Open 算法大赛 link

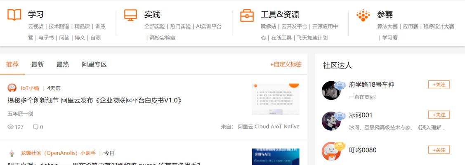[x=387, y=26]
